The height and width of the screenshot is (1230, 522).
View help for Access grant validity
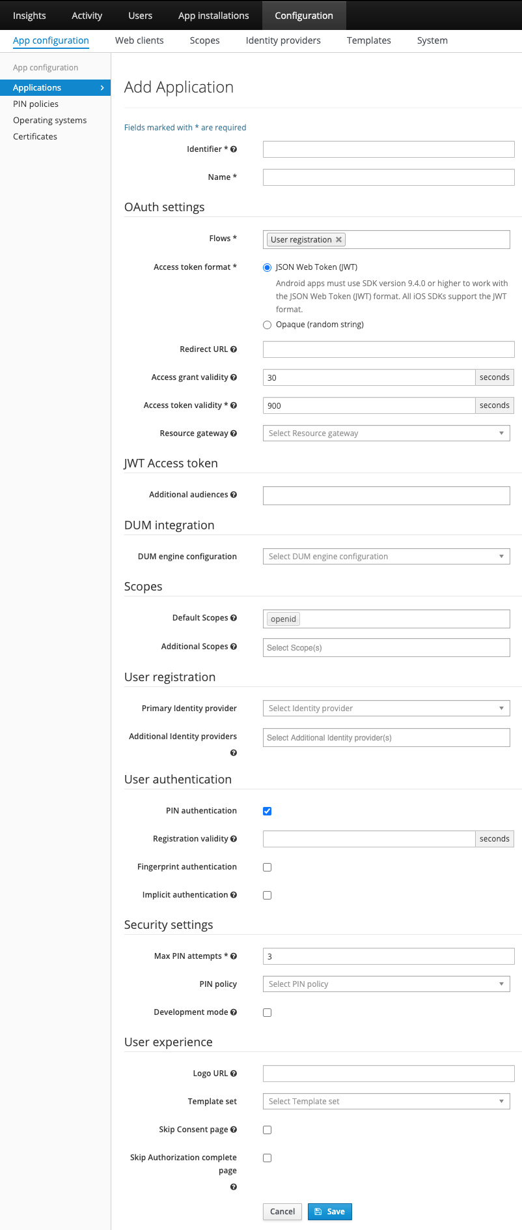point(234,377)
